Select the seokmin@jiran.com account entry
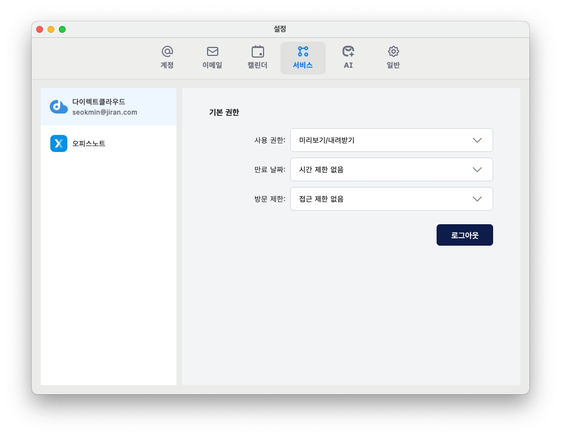The height and width of the screenshot is (436, 561). 105,112
